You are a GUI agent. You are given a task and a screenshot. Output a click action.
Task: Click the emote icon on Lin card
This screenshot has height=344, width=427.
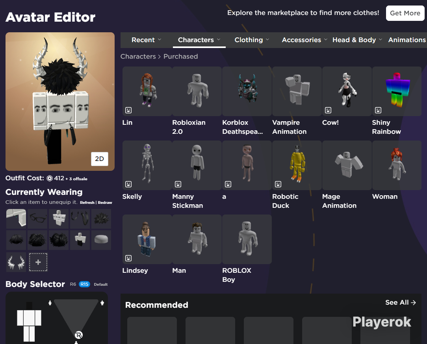pyautogui.click(x=128, y=110)
